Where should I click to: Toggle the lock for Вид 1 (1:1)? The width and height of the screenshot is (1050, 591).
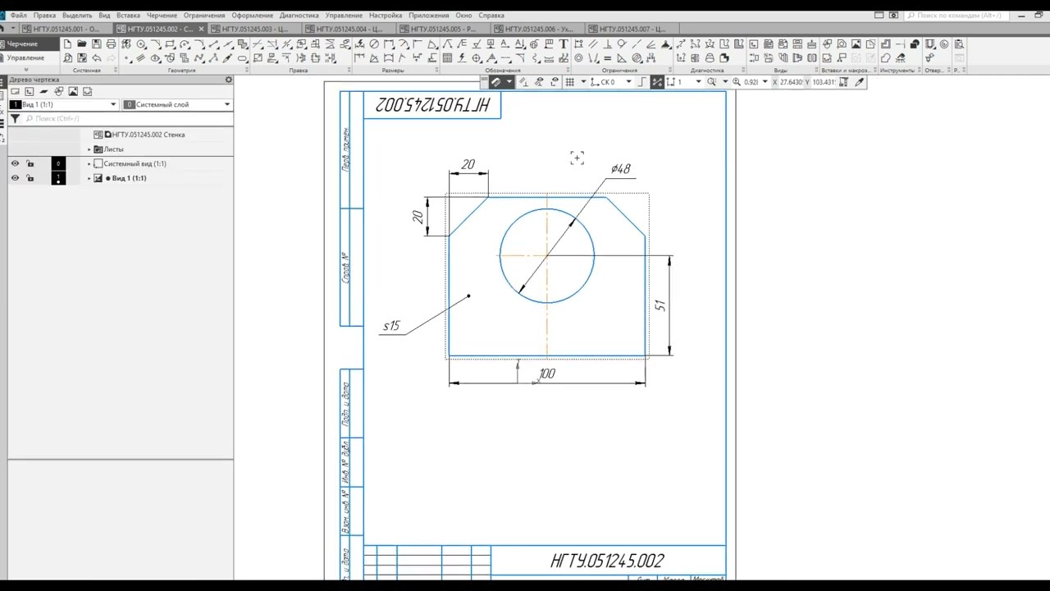30,178
